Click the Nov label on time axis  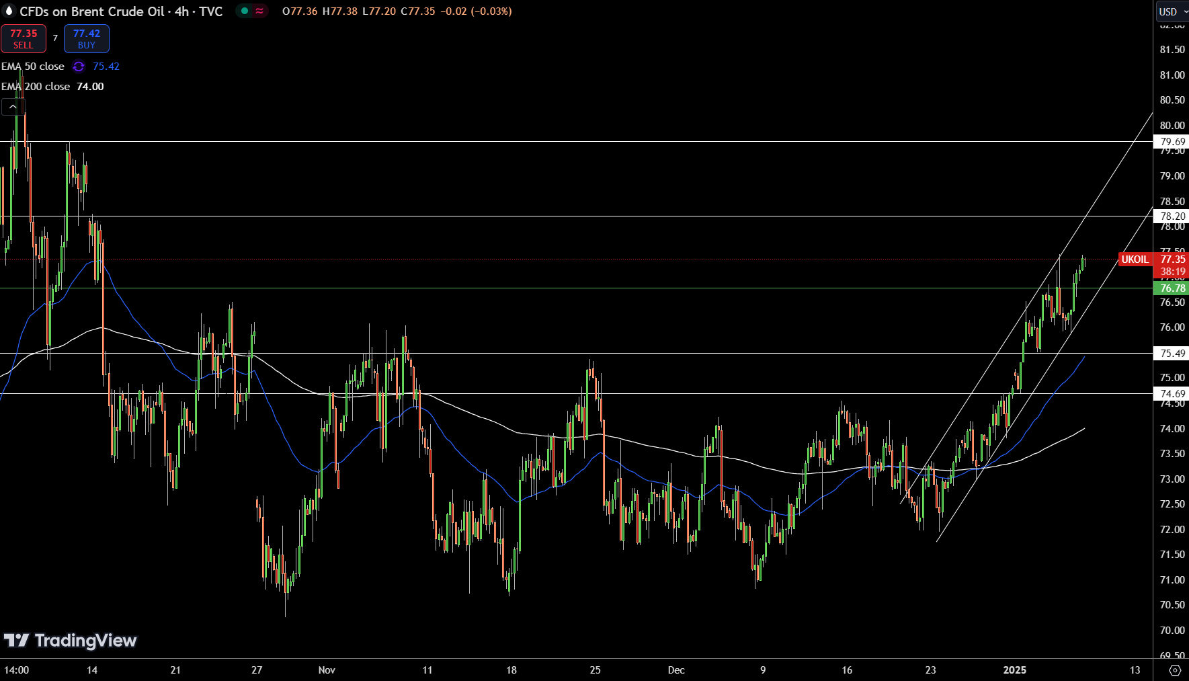(x=327, y=670)
